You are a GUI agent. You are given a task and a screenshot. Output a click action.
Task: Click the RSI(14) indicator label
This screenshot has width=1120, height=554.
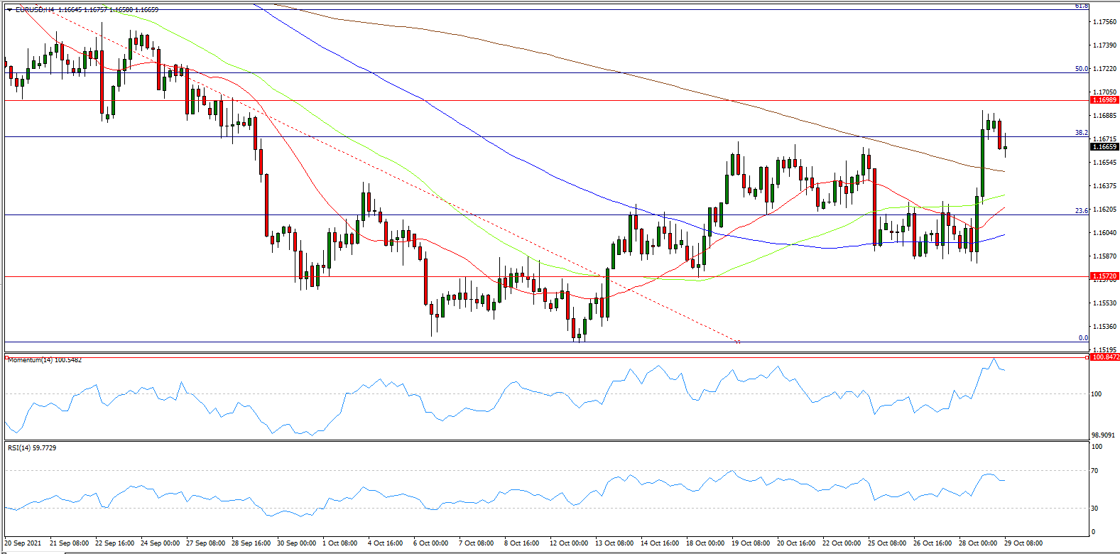coord(19,448)
